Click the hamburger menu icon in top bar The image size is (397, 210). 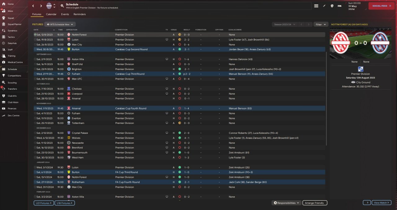click(316, 6)
